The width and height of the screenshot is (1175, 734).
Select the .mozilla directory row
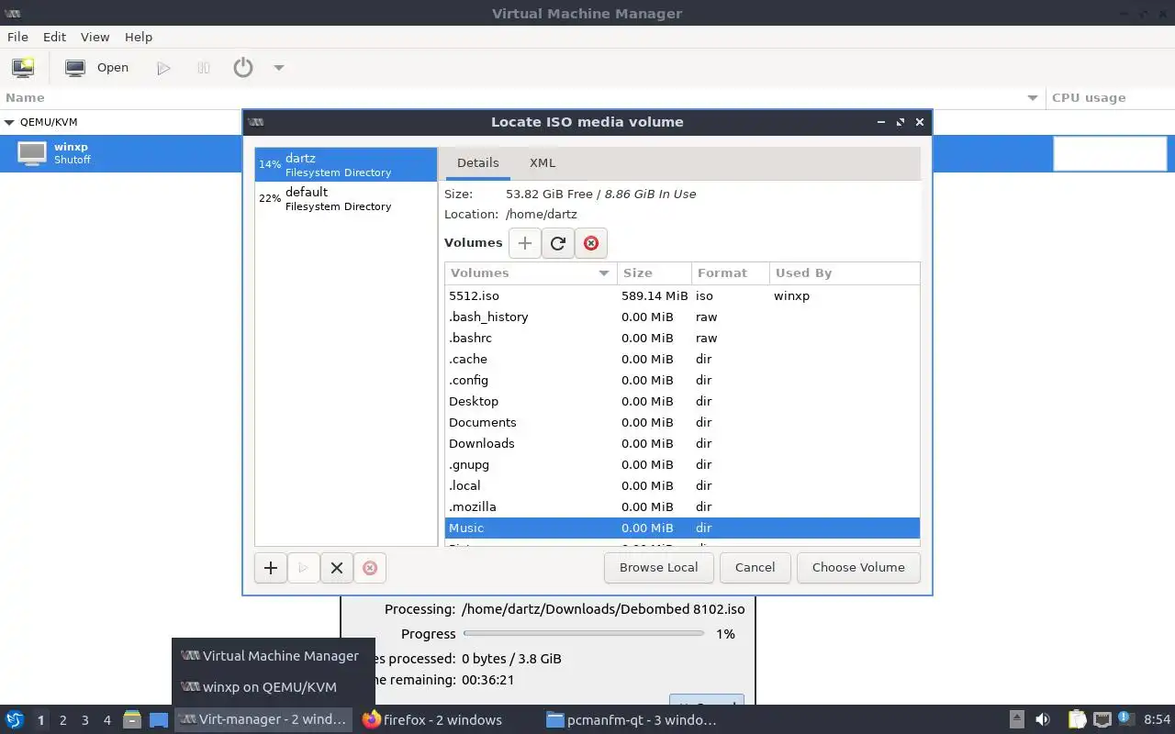click(x=682, y=506)
